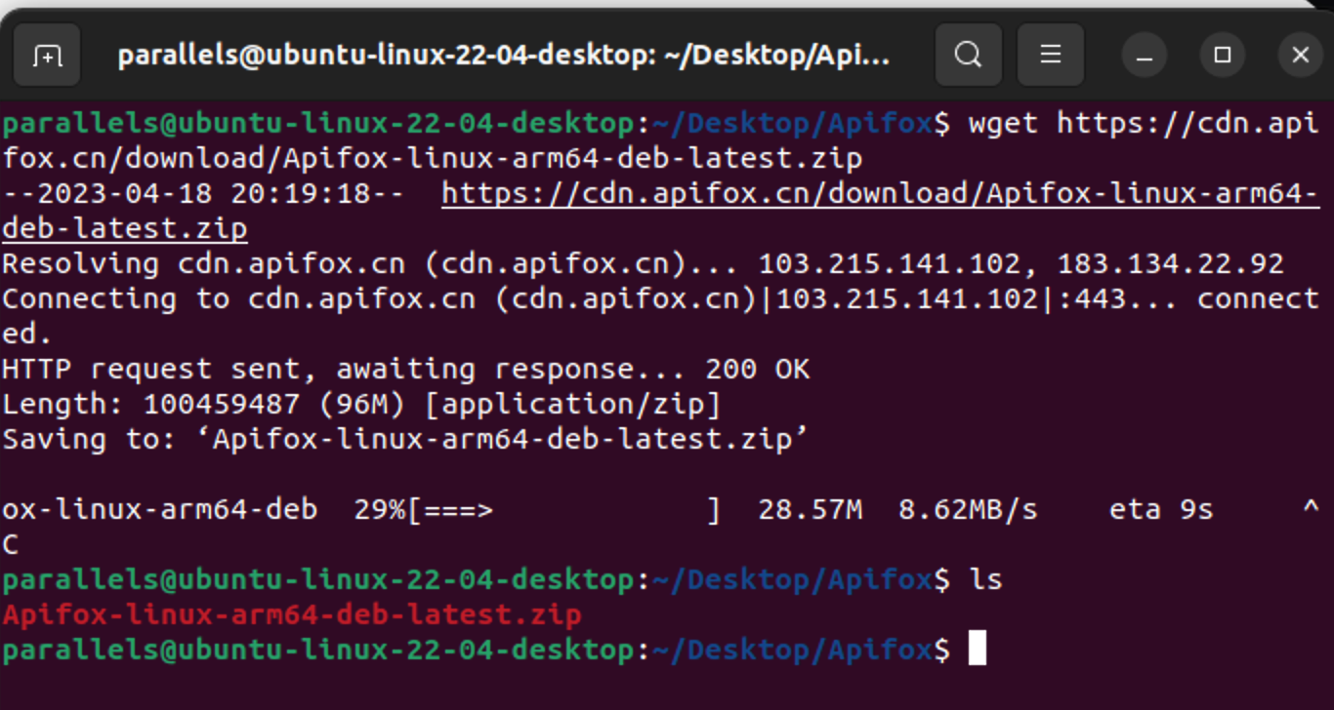Close the terminal window
The width and height of the screenshot is (1334, 710).
pyautogui.click(x=1300, y=56)
